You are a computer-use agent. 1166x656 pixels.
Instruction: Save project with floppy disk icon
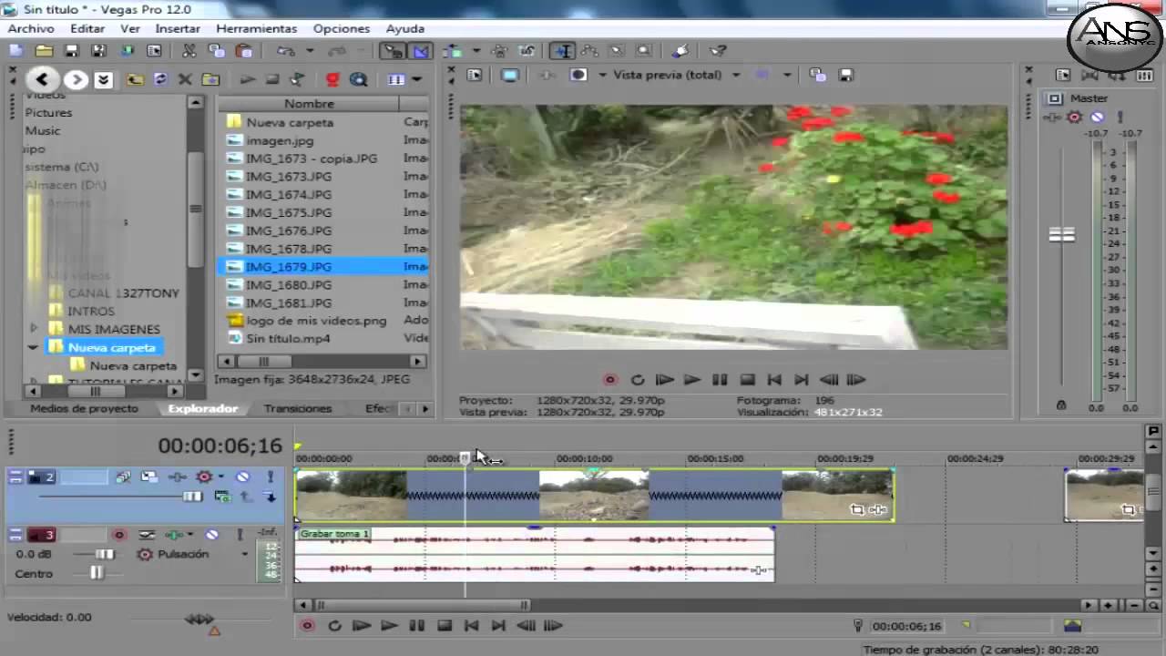tap(71, 51)
